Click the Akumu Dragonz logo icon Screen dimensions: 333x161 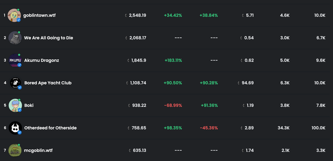coord(15,60)
